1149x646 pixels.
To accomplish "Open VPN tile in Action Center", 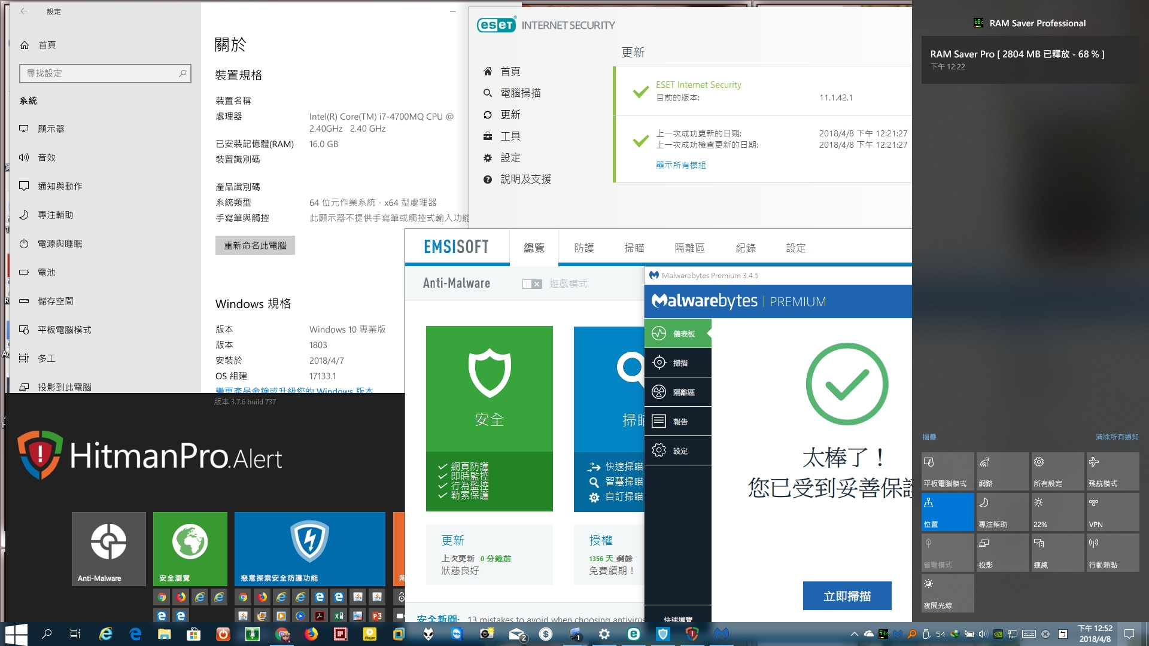I will click(x=1112, y=512).
